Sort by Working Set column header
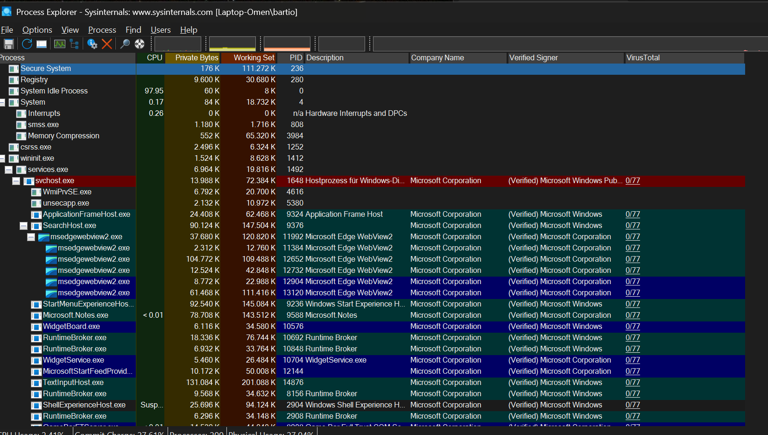This screenshot has height=435, width=768. click(249, 58)
